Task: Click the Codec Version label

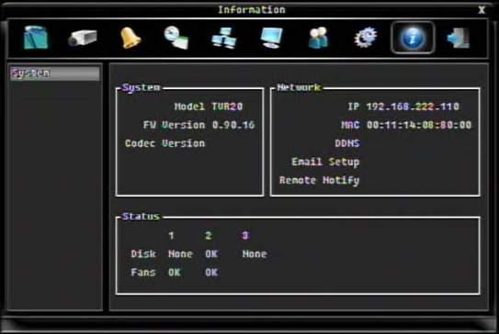Action: pos(165,143)
